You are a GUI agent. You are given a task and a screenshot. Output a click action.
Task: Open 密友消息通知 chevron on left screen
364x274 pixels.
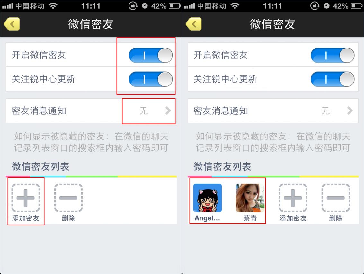[168, 111]
